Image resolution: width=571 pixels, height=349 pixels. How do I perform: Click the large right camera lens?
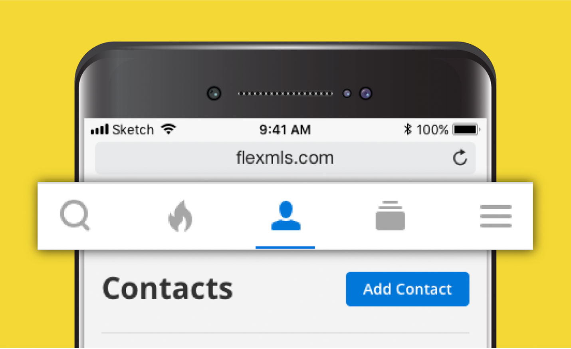point(366,93)
